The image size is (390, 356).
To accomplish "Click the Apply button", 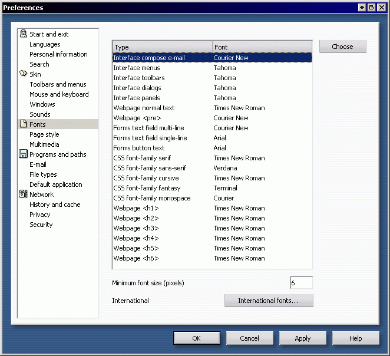I will (303, 338).
